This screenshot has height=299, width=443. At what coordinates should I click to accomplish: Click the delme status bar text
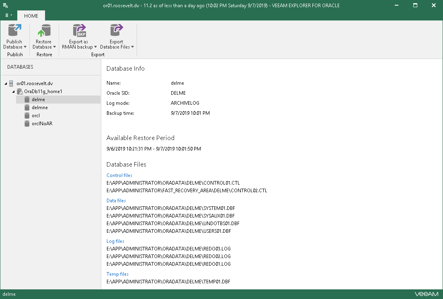[x=9, y=294]
